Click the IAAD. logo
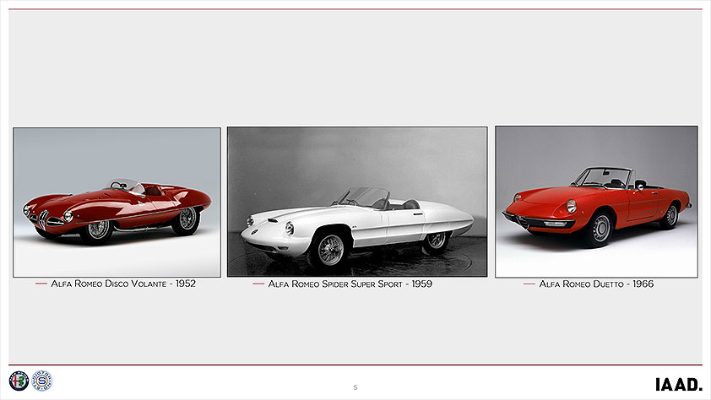 [678, 385]
